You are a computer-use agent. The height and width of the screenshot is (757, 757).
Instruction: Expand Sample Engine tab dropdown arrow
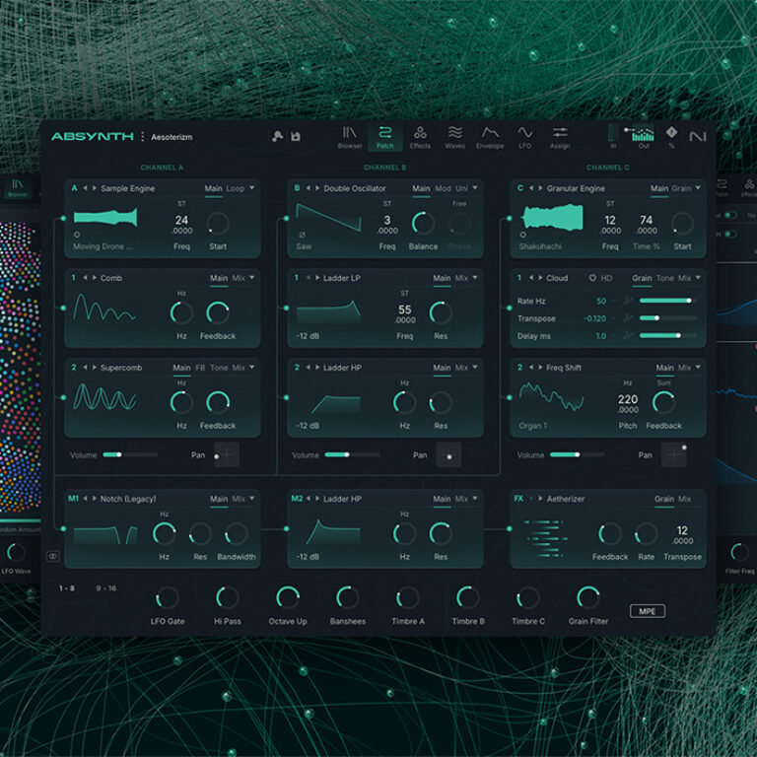[252, 188]
